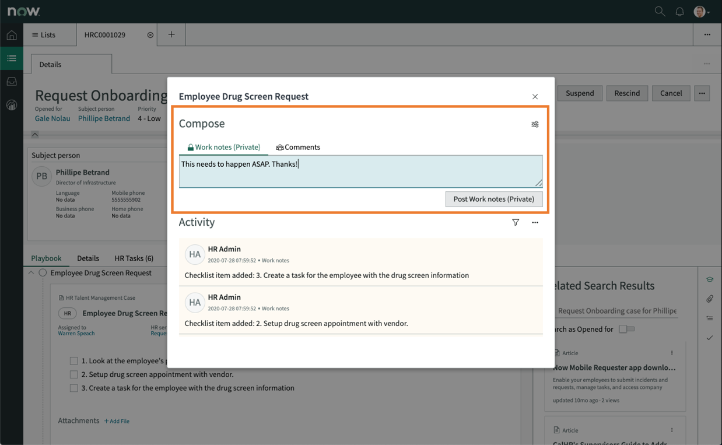Open the Now Mobile Requester app article
Image resolution: width=722 pixels, height=445 pixels.
[614, 367]
